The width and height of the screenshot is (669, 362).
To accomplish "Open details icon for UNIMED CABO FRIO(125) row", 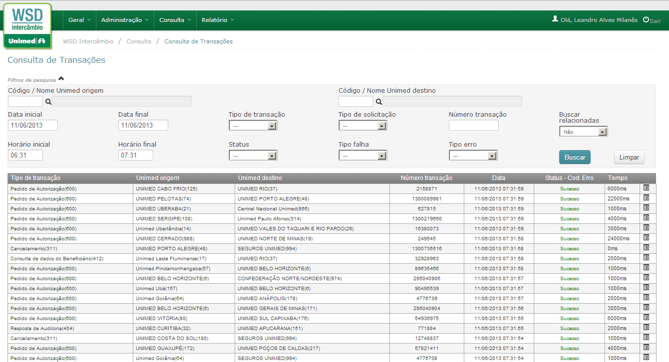I will click(646, 188).
